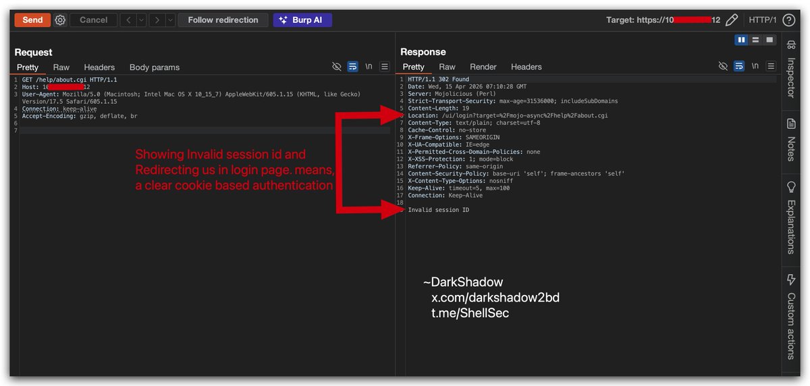Click the 'Connection: keep-alive' request line
The width and height of the screenshot is (810, 386).
point(59,109)
